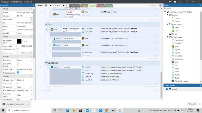The image size is (202, 113).
Task: Select the System gear icon beside Every tick
Action: tap(52, 67)
